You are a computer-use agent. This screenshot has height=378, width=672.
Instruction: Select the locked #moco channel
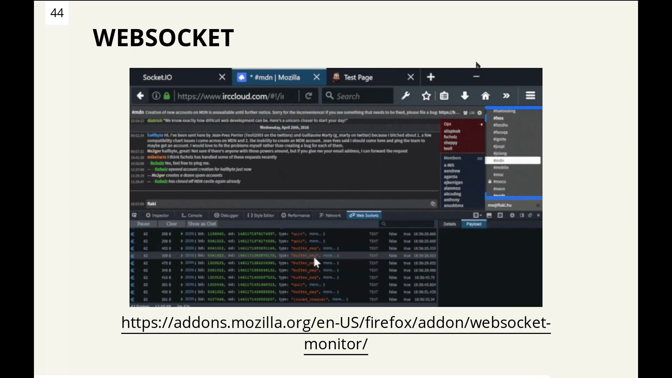(499, 182)
